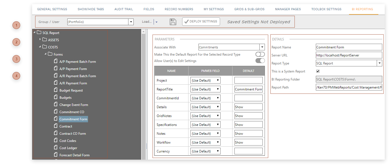Click inside the Server URL field
Viewport: 390px width, 166px height.
tap(349, 55)
